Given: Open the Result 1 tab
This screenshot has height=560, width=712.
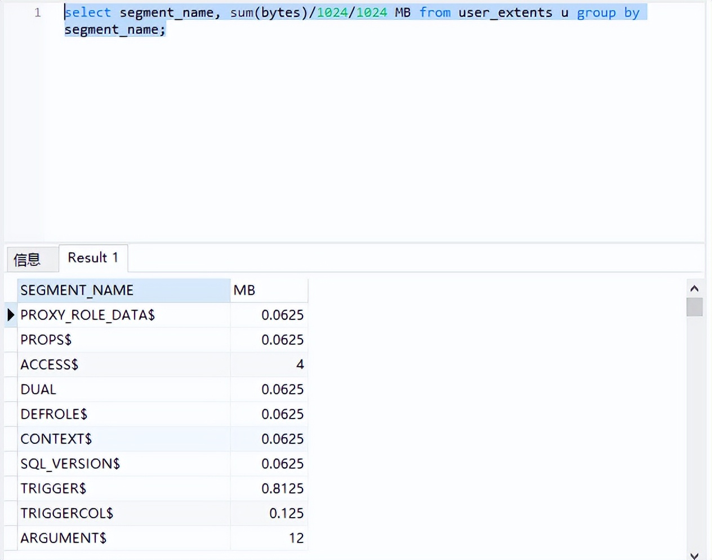Looking at the screenshot, I should coord(93,258).
